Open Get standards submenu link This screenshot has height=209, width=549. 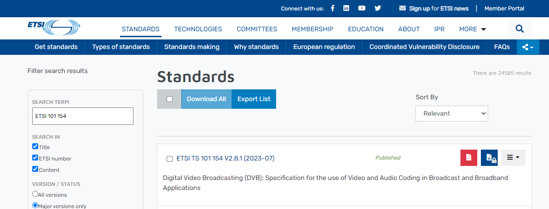click(56, 47)
